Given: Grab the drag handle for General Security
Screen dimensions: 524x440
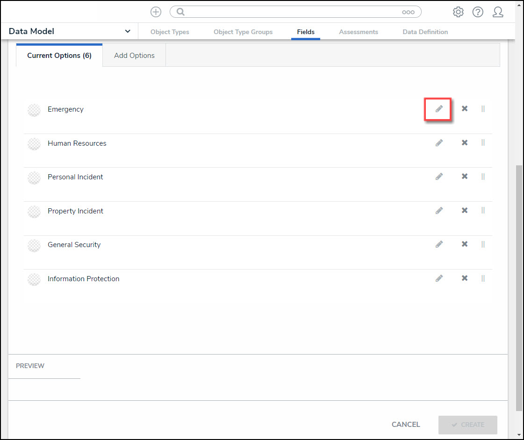Looking at the screenshot, I should pyautogui.click(x=483, y=244).
